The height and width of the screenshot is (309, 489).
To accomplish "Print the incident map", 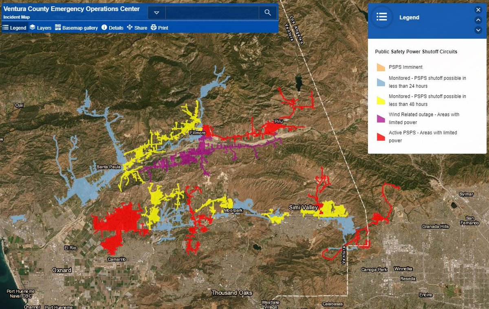I will 159,28.
